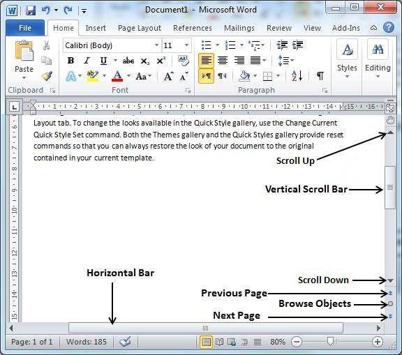Click the vertical scroll bar thumb

tap(390, 188)
